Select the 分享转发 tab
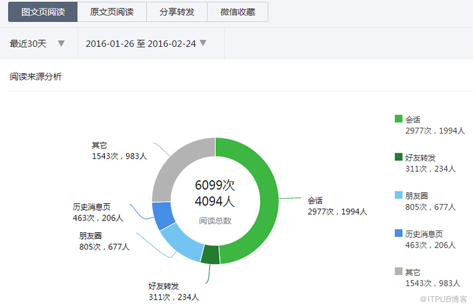This screenshot has height=308, width=473. (177, 12)
